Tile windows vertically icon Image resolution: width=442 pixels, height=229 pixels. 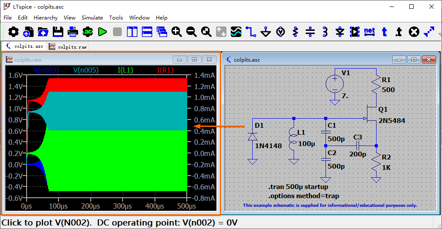[x=132, y=32]
